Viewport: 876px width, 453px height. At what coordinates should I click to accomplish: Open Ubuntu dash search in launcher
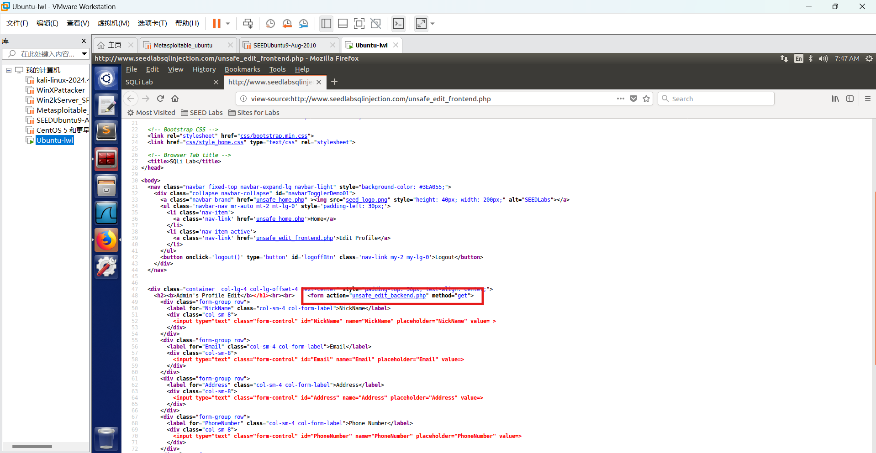coord(106,78)
